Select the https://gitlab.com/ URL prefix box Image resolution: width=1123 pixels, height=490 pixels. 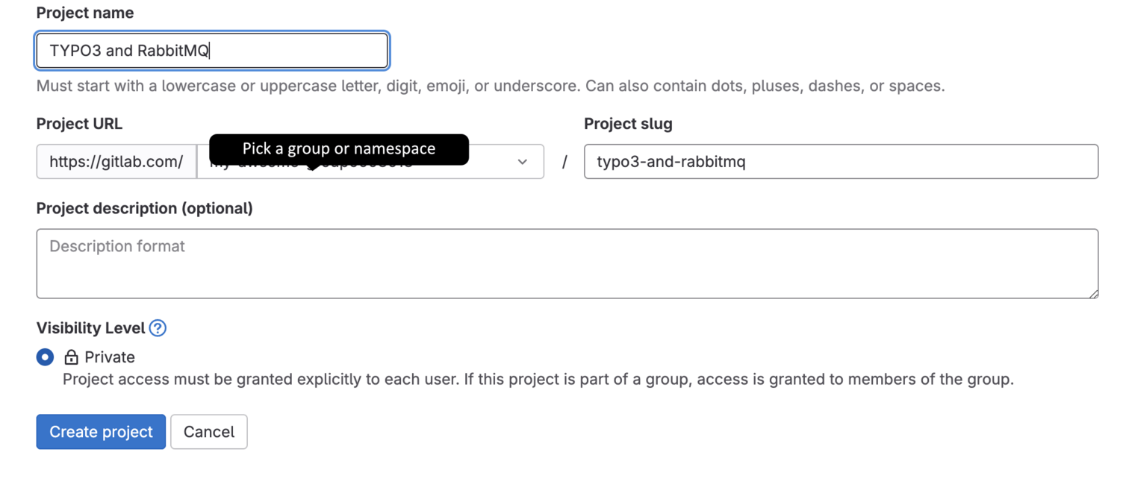(116, 162)
